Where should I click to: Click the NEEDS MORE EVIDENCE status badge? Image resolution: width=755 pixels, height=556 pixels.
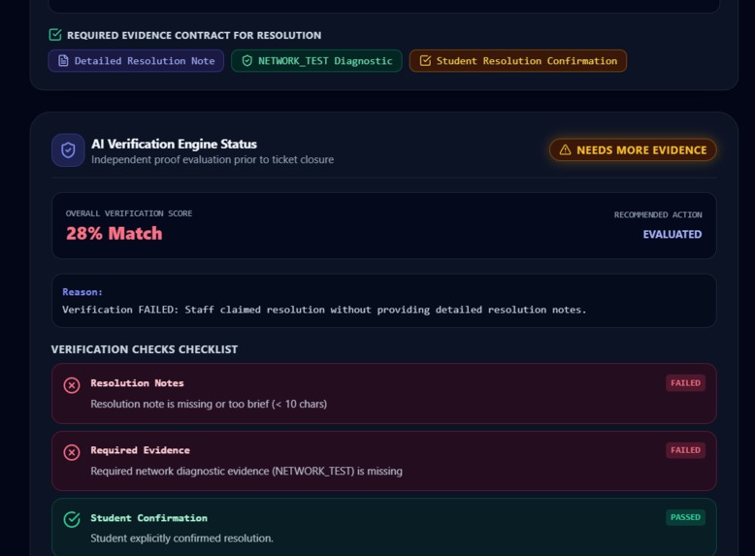click(633, 150)
